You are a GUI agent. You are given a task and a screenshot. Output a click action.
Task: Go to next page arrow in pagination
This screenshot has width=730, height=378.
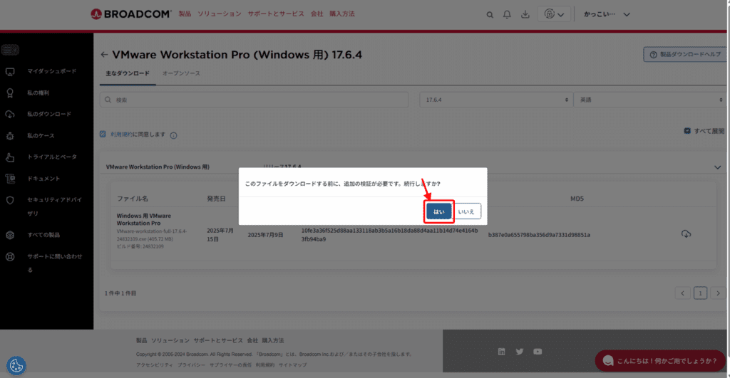click(x=718, y=293)
